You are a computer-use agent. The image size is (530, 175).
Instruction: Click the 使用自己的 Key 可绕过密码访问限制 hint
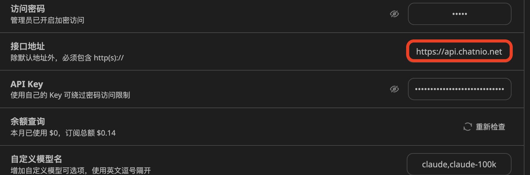[x=70, y=95]
